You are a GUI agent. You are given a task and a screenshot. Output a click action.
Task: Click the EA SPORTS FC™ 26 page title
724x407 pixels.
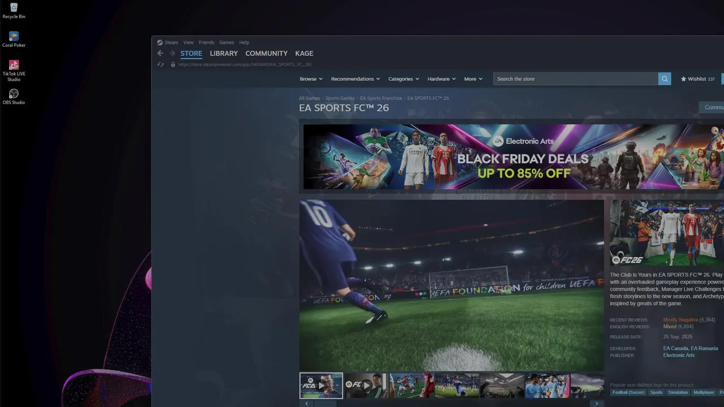point(344,108)
